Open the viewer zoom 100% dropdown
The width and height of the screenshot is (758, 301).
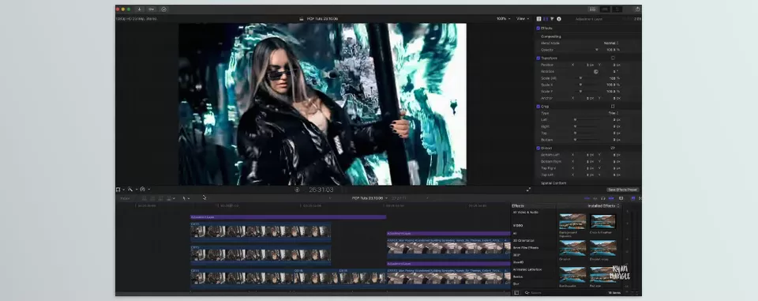(x=503, y=19)
